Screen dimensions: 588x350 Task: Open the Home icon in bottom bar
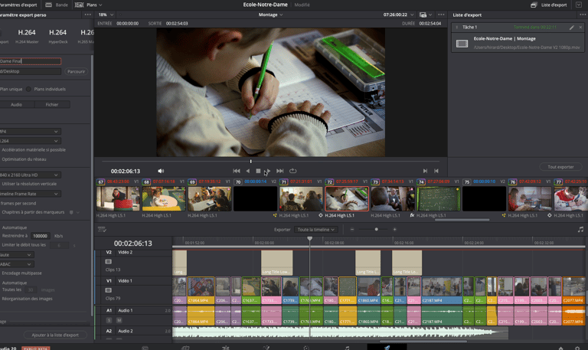click(561, 348)
